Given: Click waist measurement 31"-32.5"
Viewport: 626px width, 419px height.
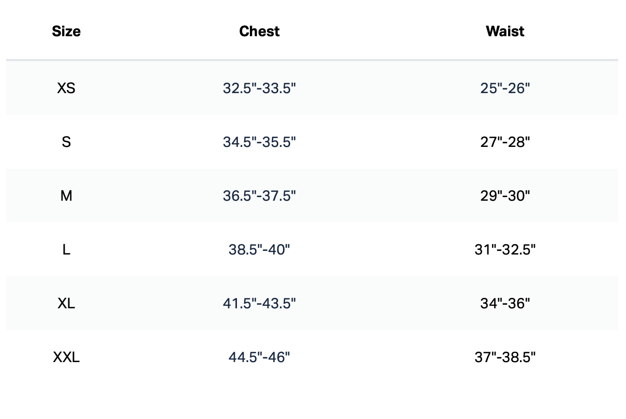Looking at the screenshot, I should 505,250.
